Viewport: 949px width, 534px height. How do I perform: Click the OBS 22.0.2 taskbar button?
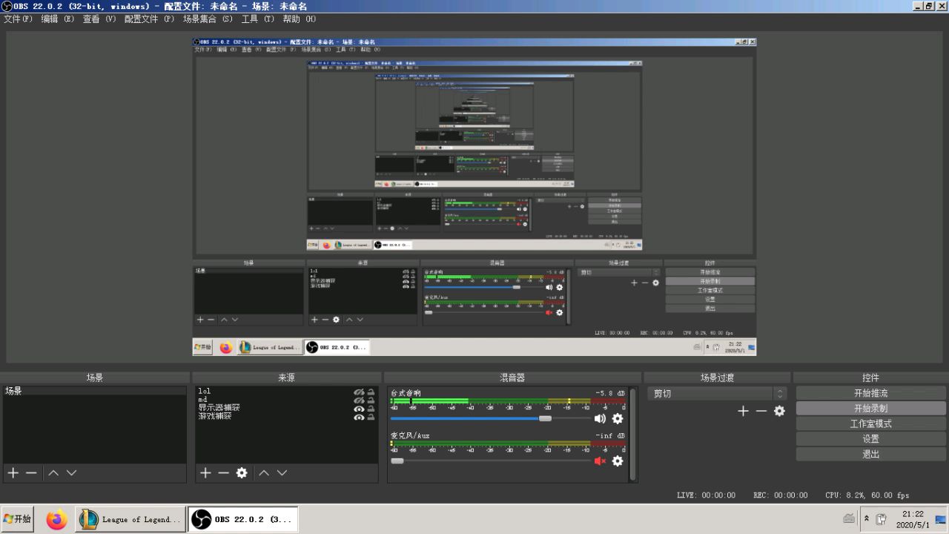tap(242, 520)
